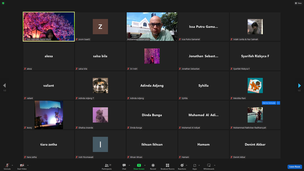Click muted mic icon on Dinda Bunga's label
Screen dimensions: 304x171
point(128,128)
